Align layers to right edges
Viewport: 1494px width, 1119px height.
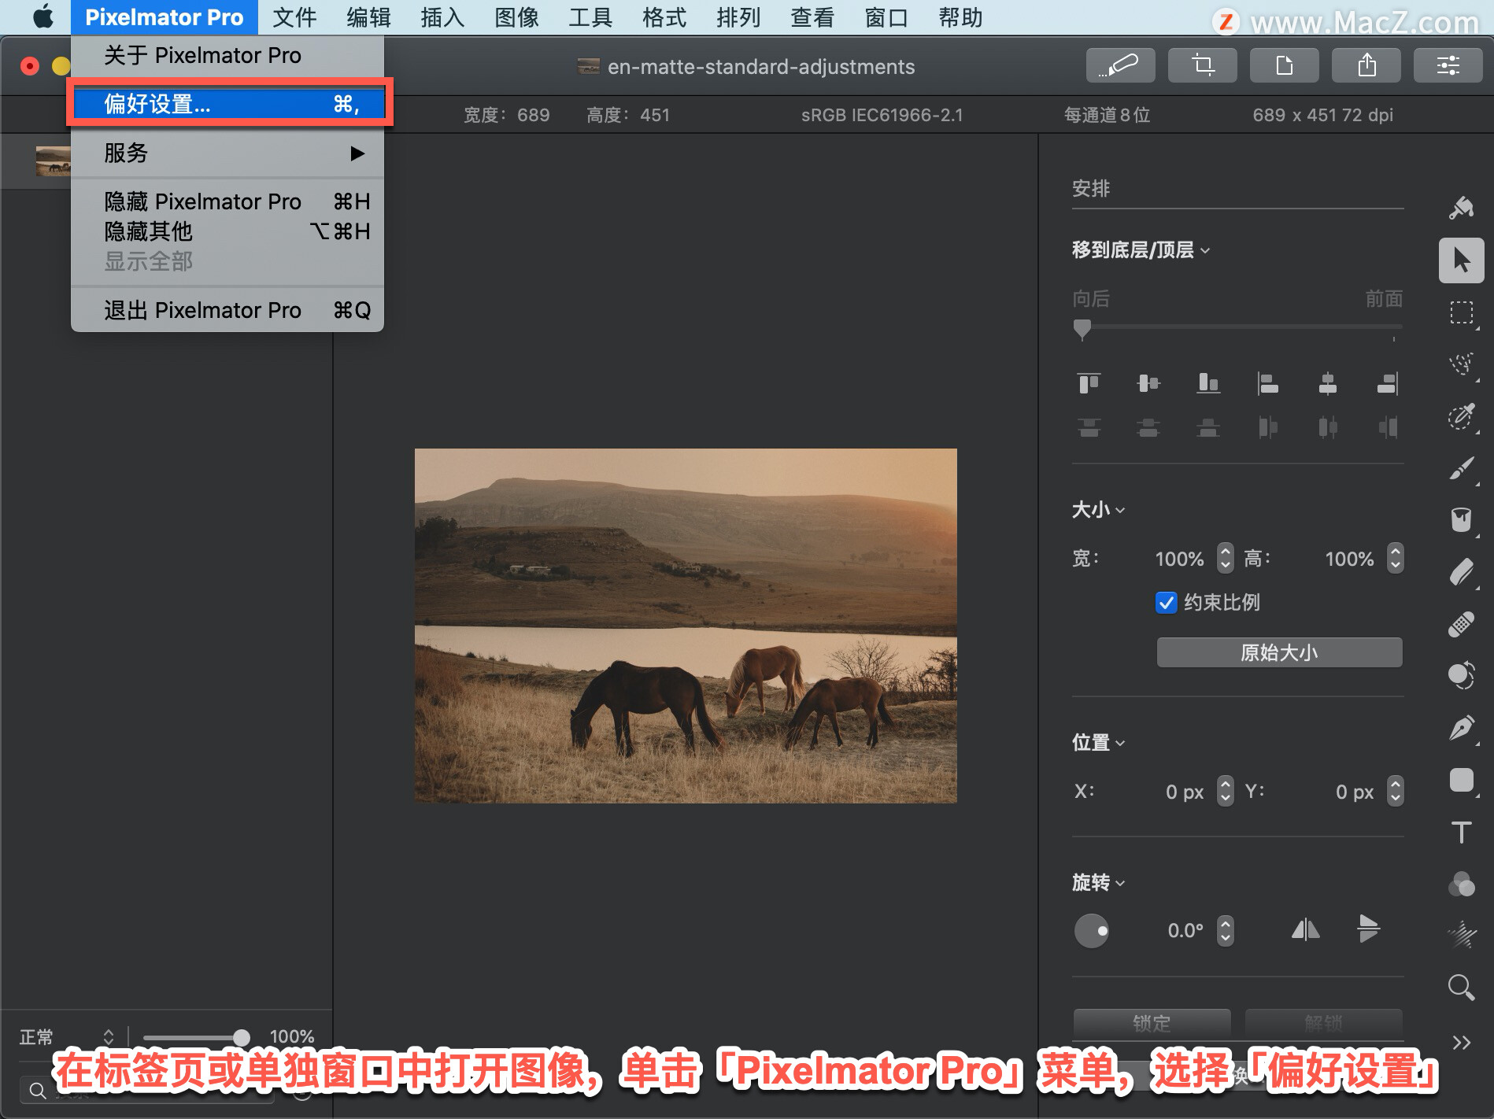(1387, 383)
